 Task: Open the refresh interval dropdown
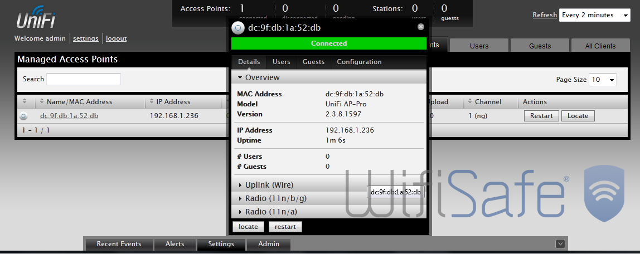595,15
